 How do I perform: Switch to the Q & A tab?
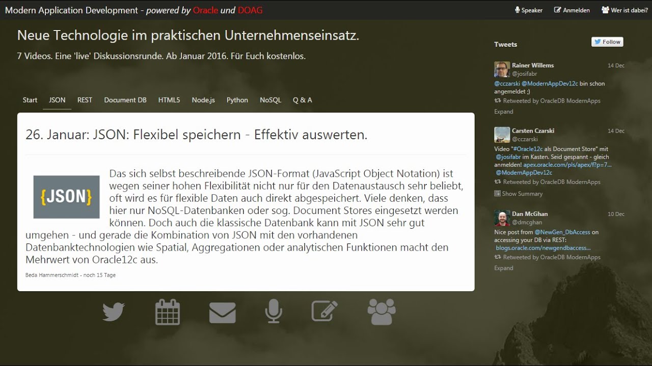[303, 100]
